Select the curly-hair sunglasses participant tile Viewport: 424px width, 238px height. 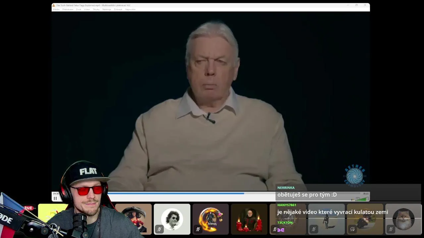click(x=172, y=219)
